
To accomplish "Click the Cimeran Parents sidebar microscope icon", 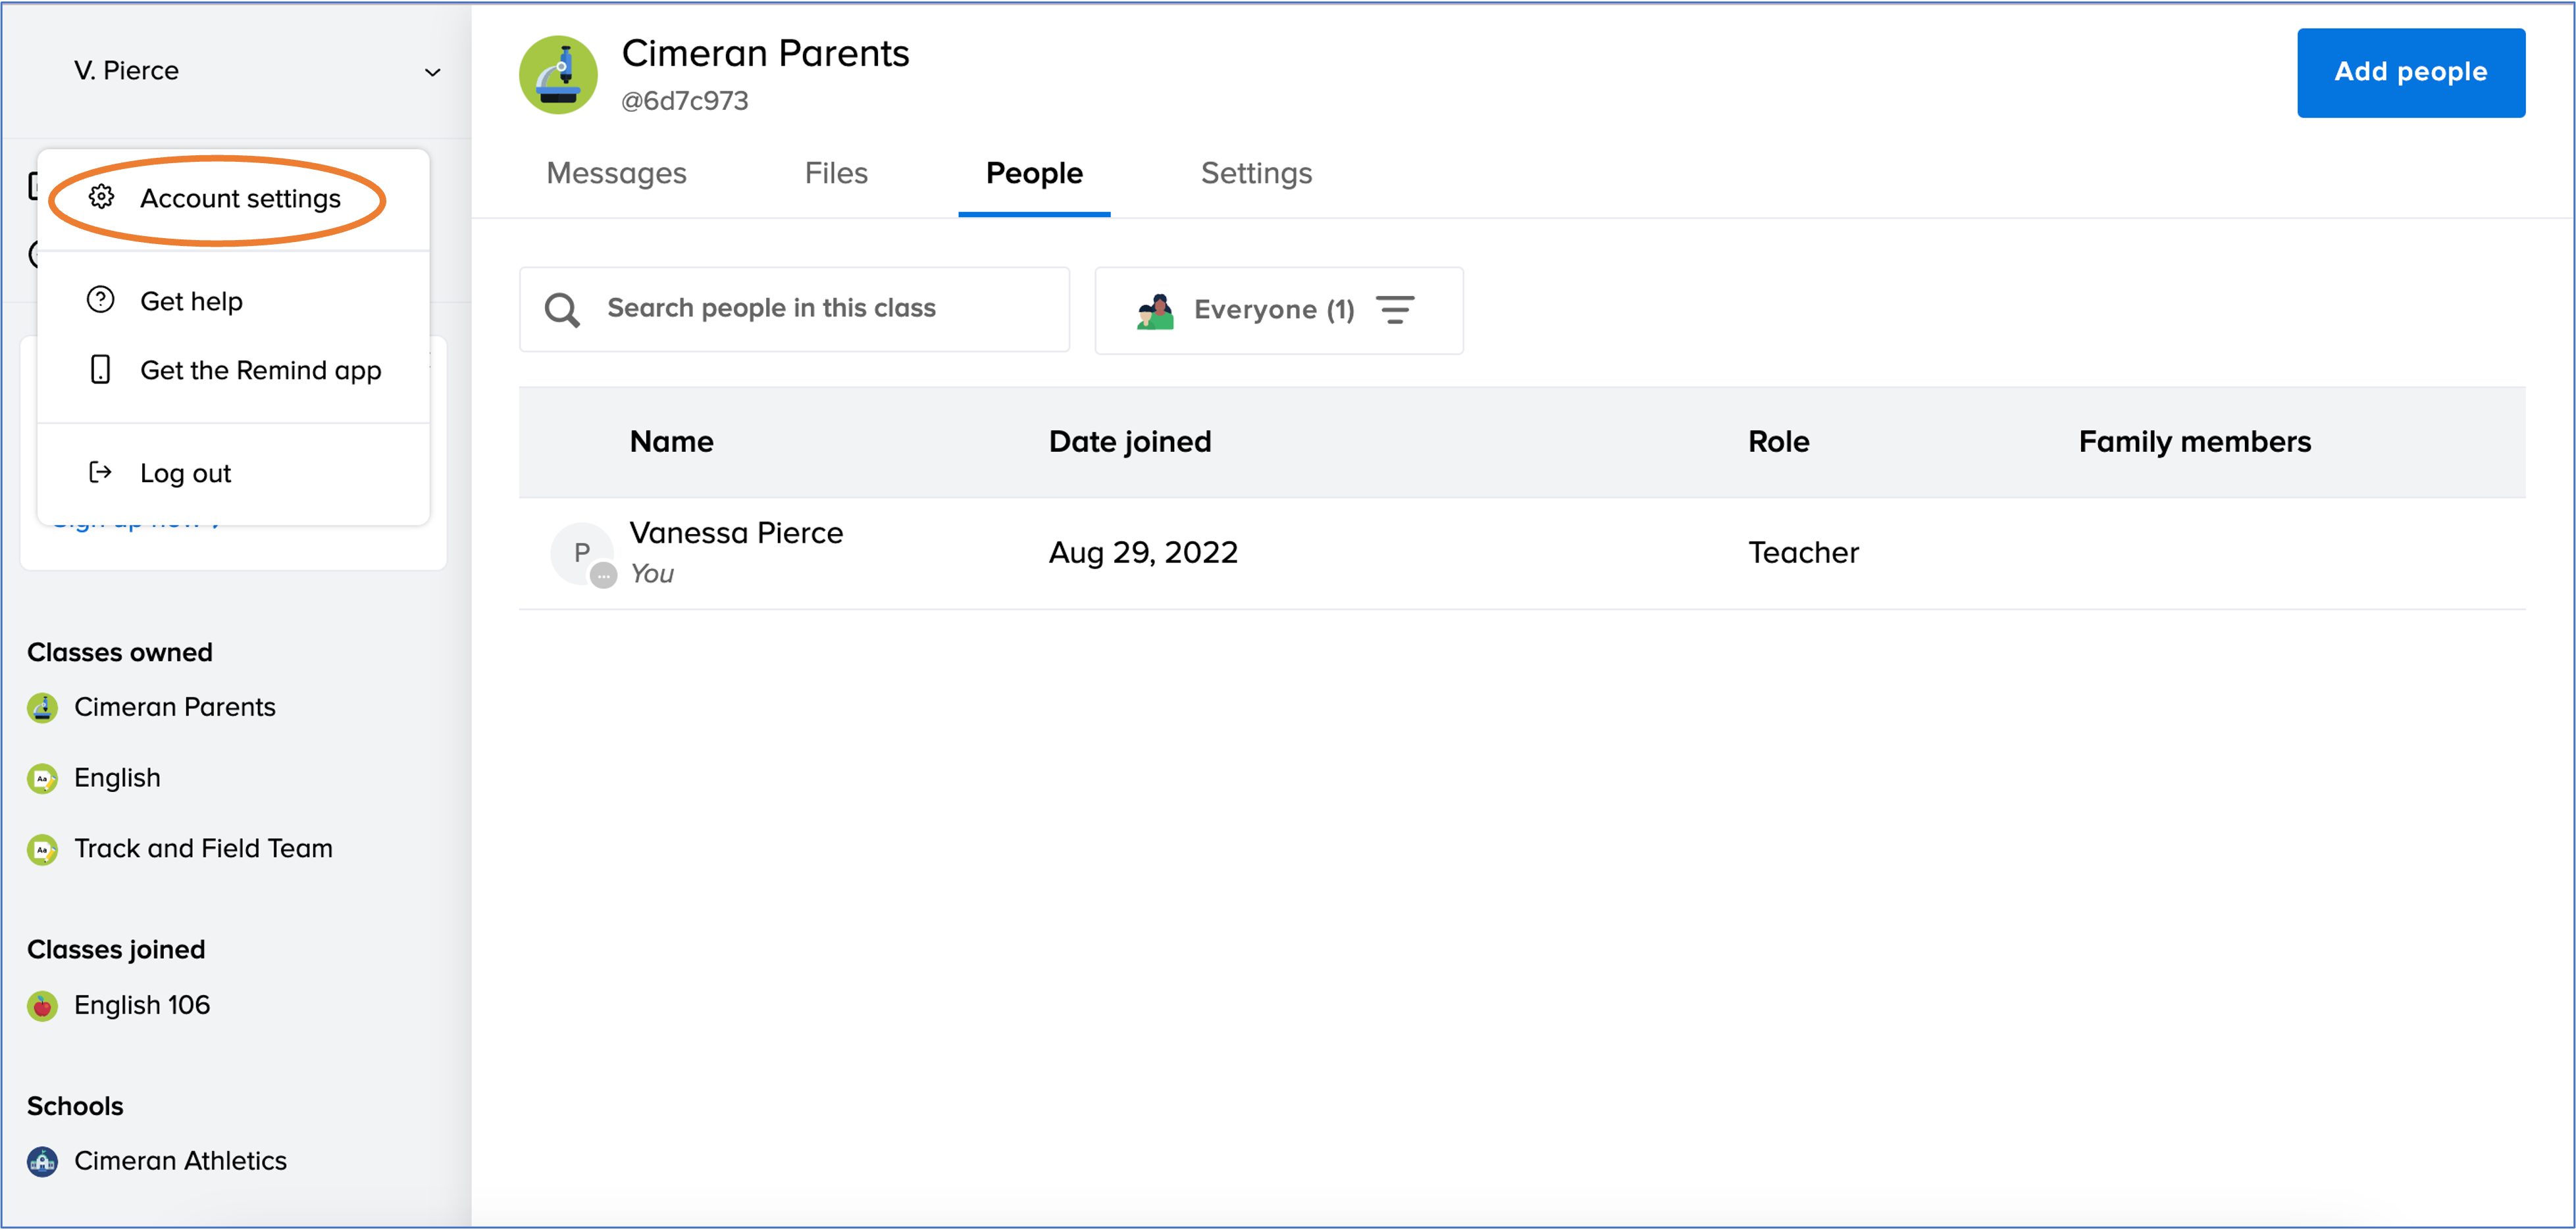I will 42,708.
